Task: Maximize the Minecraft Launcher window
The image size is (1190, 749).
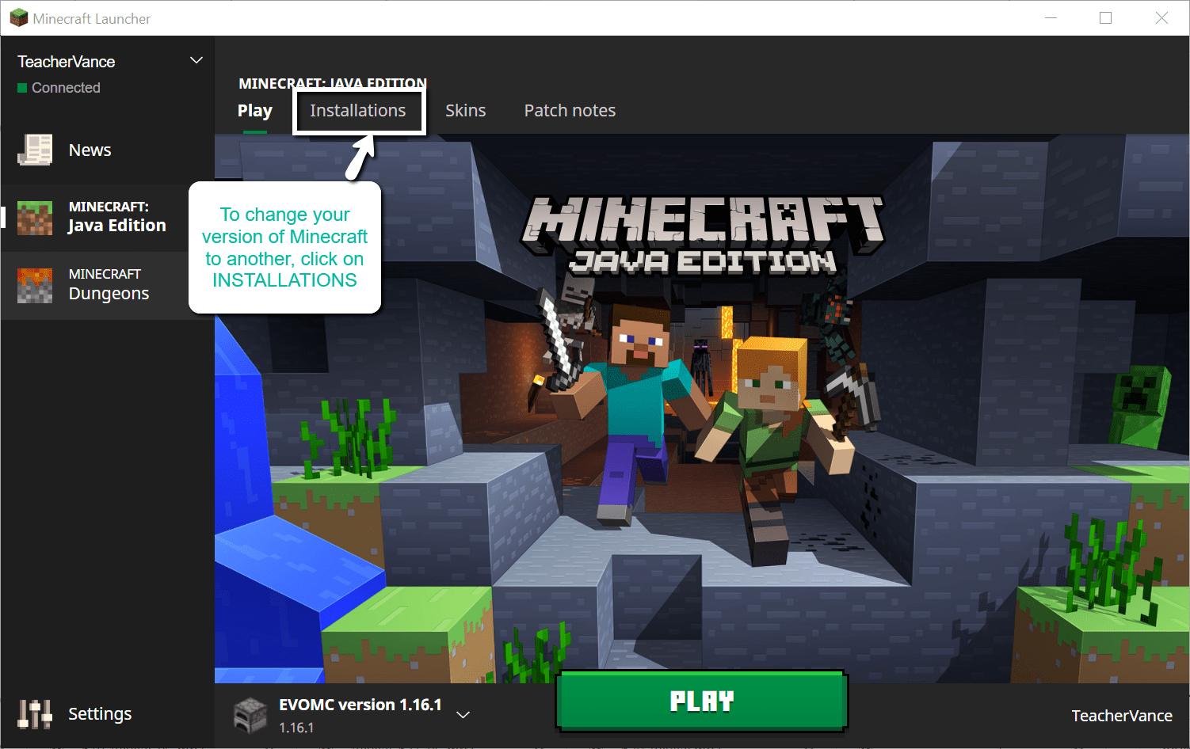Action: pyautogui.click(x=1106, y=17)
